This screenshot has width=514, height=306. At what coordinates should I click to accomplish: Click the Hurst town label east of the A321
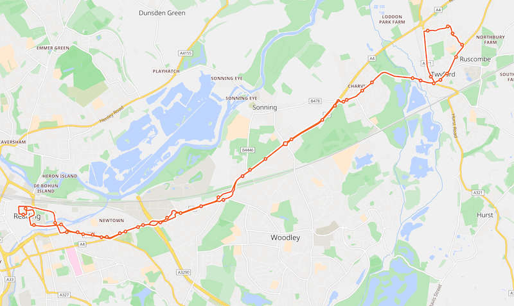point(485,215)
